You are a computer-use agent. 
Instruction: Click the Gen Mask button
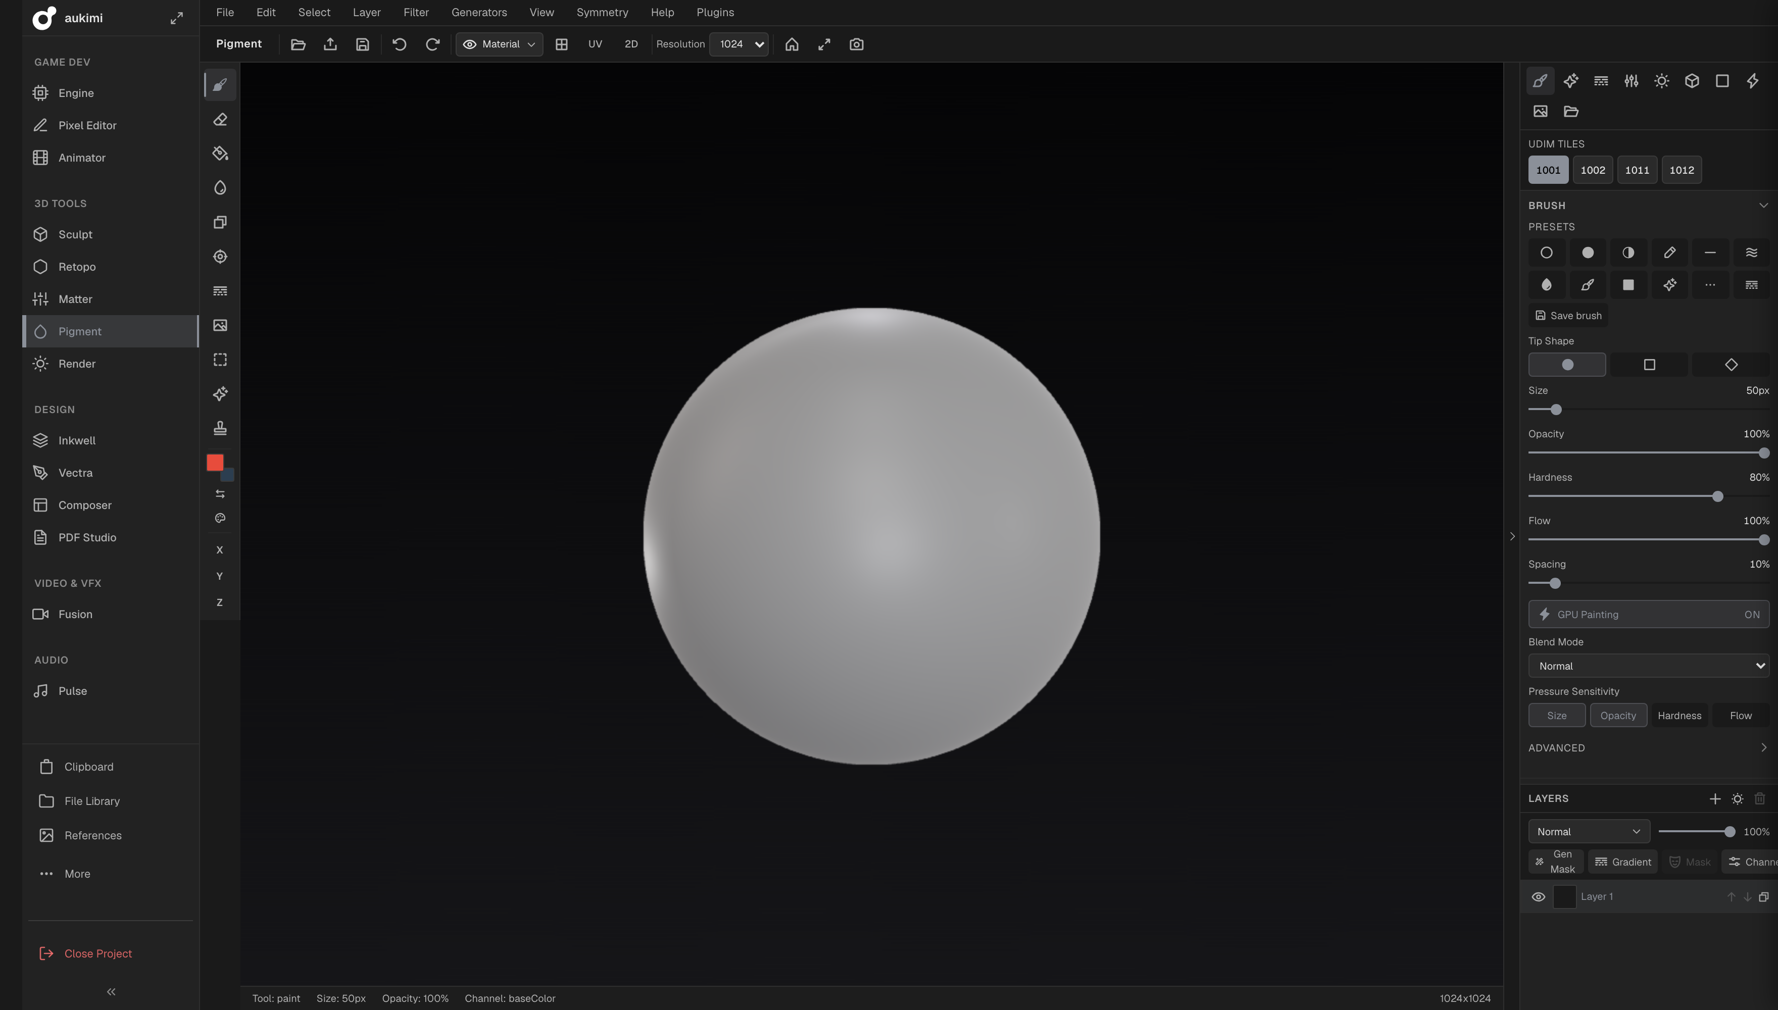tap(1556, 862)
